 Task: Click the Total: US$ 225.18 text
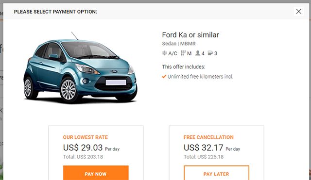204,157
